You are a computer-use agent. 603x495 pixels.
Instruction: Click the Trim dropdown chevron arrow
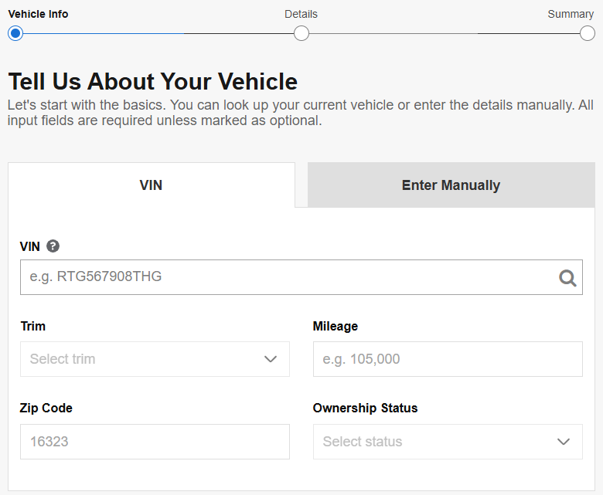pos(271,359)
